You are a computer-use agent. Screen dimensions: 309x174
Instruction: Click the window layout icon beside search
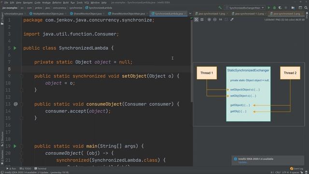[x=300, y=8]
